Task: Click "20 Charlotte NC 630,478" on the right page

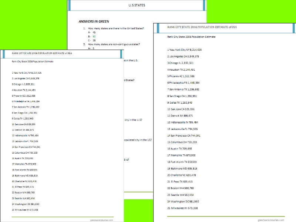Action: click(x=182, y=175)
